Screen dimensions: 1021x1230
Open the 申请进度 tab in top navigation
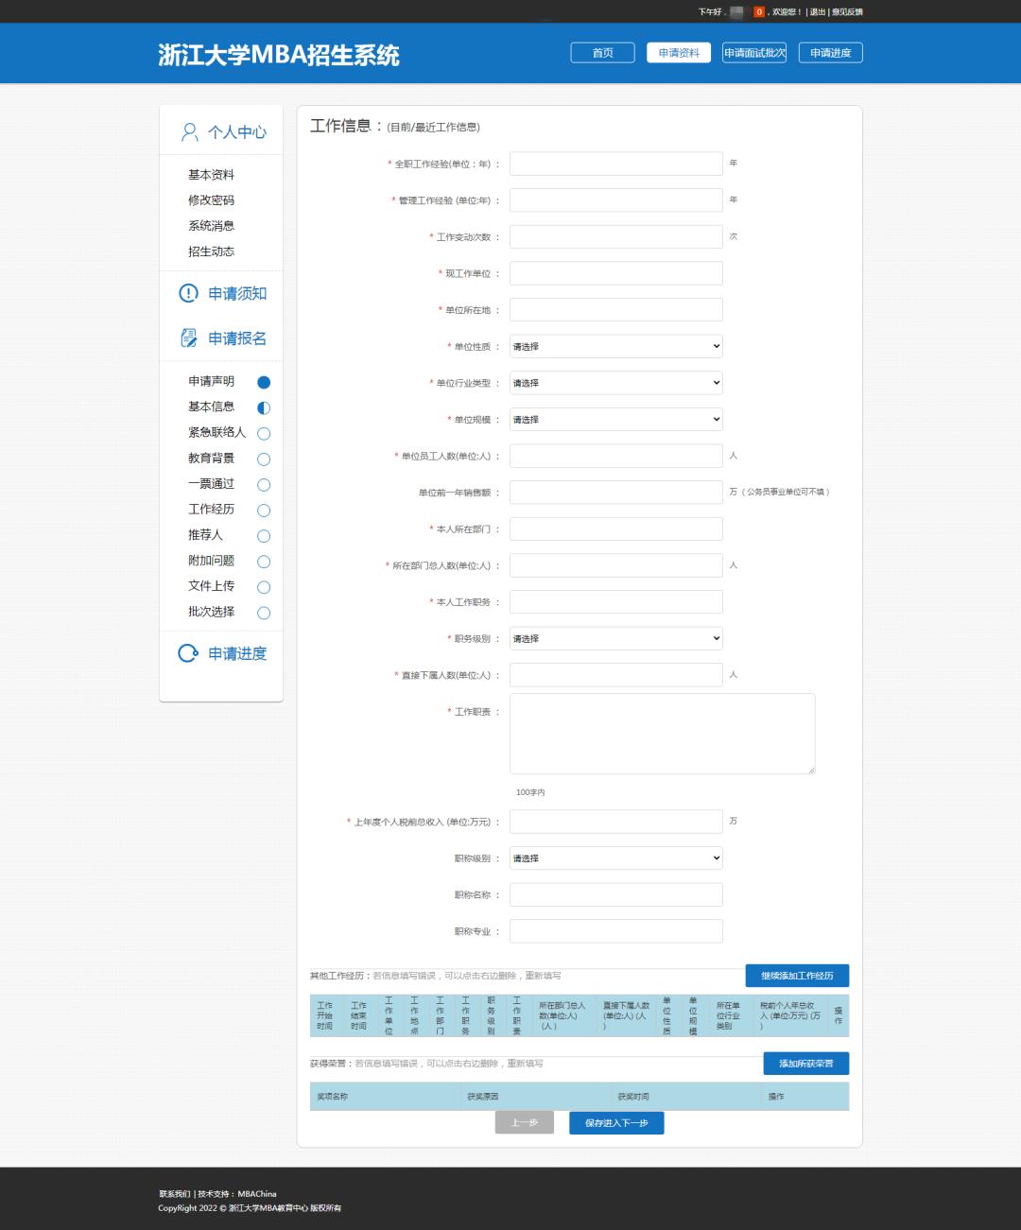pyautogui.click(x=829, y=52)
